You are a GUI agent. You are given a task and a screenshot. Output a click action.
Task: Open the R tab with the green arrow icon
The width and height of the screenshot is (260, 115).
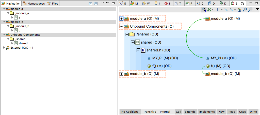pos(190,3)
